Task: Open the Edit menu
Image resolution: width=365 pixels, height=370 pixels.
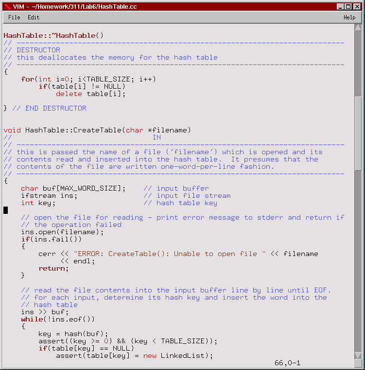Action: click(x=34, y=17)
